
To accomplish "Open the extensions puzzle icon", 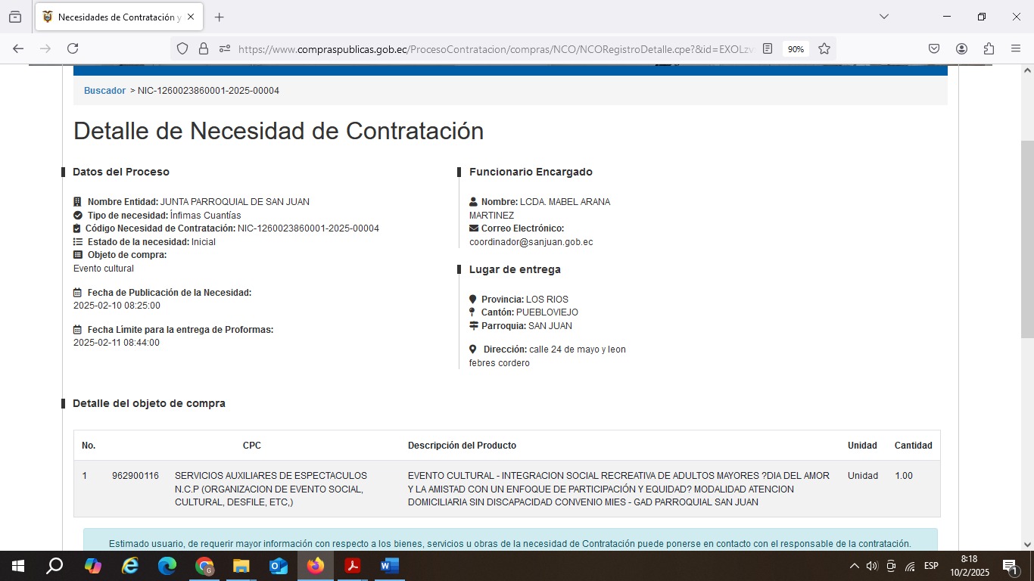I will point(989,48).
